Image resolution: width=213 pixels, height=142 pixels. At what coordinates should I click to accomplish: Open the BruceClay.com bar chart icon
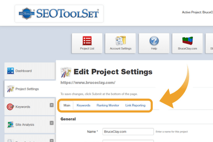pyautogui.click(x=187, y=40)
